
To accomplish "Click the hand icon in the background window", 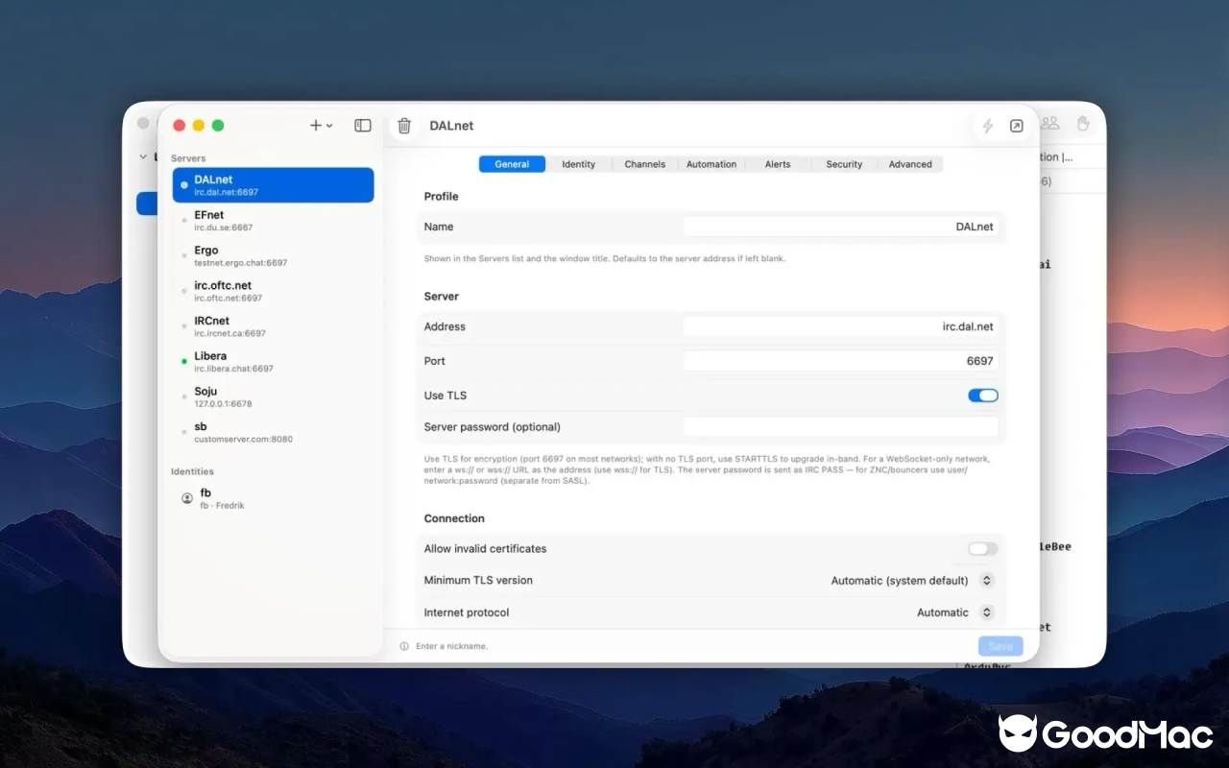I will (1083, 123).
